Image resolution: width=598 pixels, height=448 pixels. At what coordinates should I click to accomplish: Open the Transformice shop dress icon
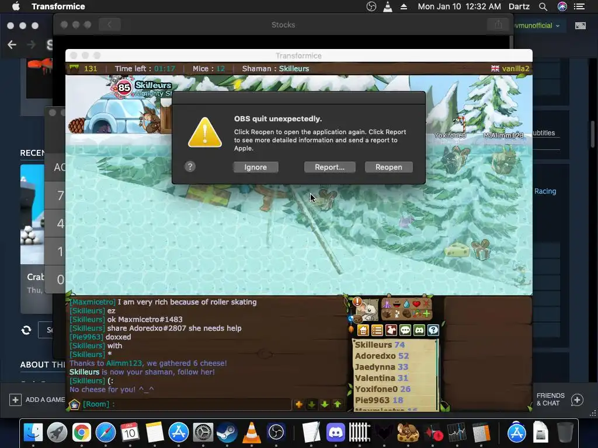pos(391,330)
